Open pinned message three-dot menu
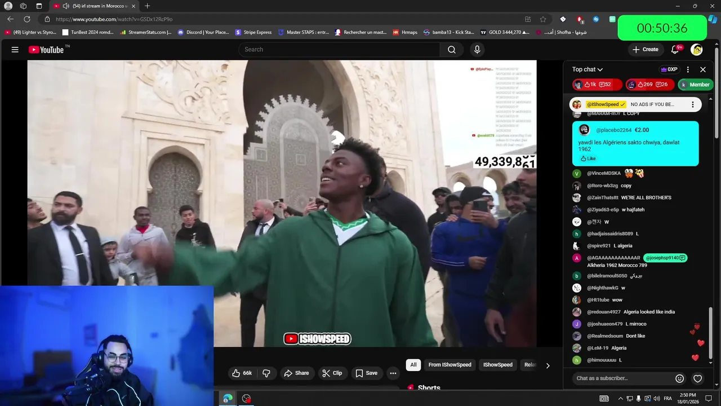The width and height of the screenshot is (721, 406). point(693,104)
